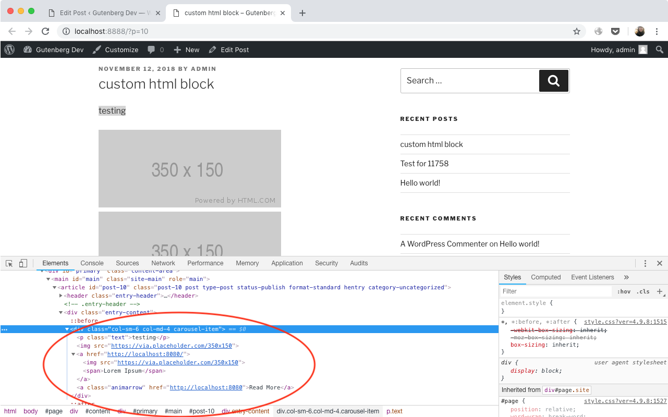Toggle the .cls class editor
The height and width of the screenshot is (417, 668).
644,291
